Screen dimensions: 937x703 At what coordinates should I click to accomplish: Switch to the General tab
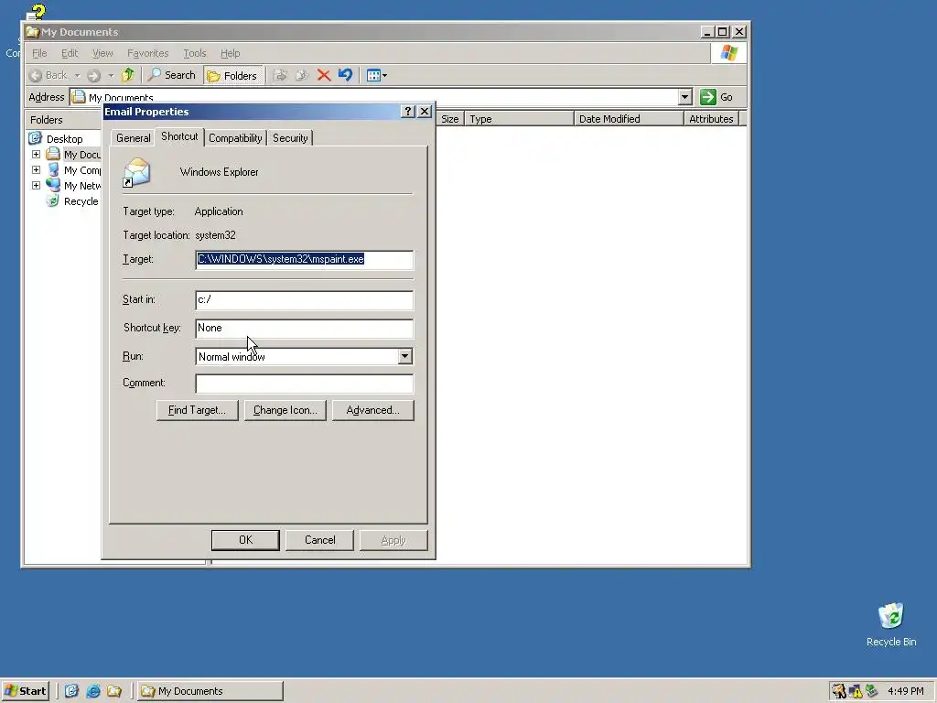pos(133,138)
